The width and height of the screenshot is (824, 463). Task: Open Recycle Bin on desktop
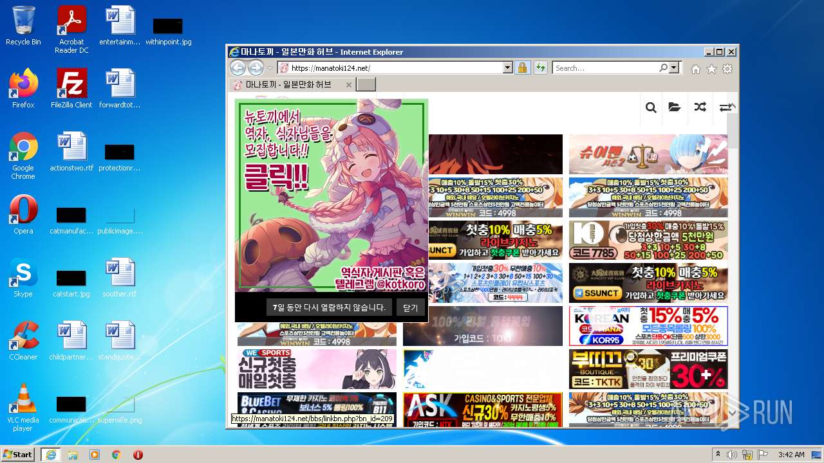(x=23, y=26)
